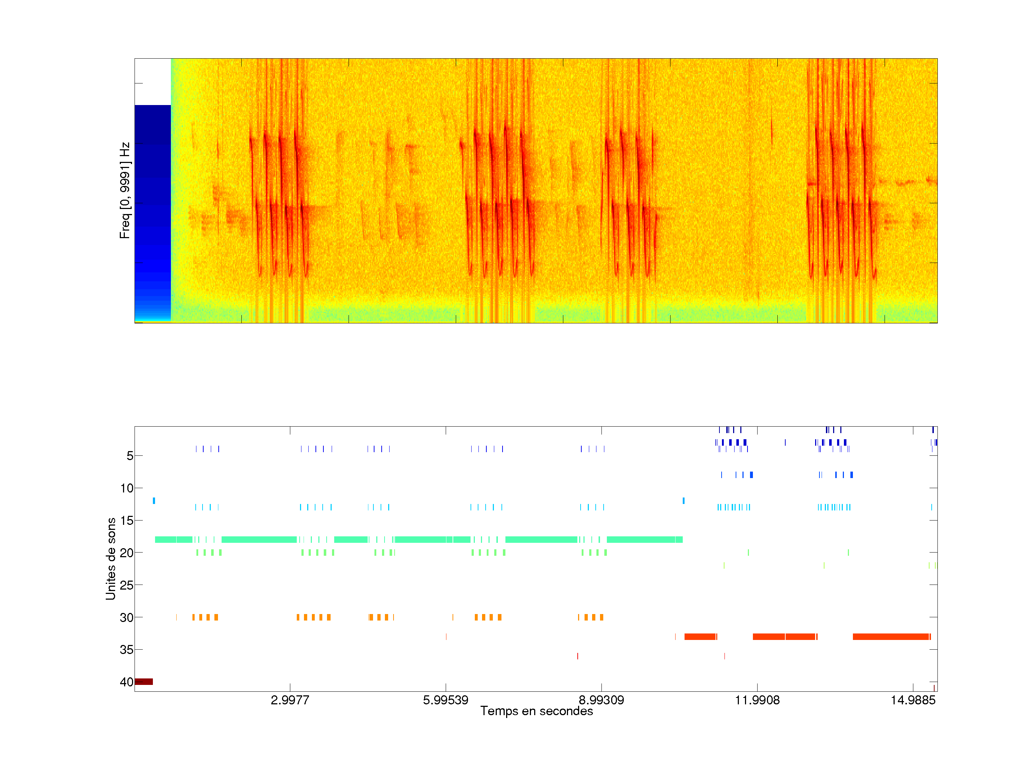1036x777 pixels.
Task: Click the 'Temps en secondes' axis label
Action: coord(536,711)
